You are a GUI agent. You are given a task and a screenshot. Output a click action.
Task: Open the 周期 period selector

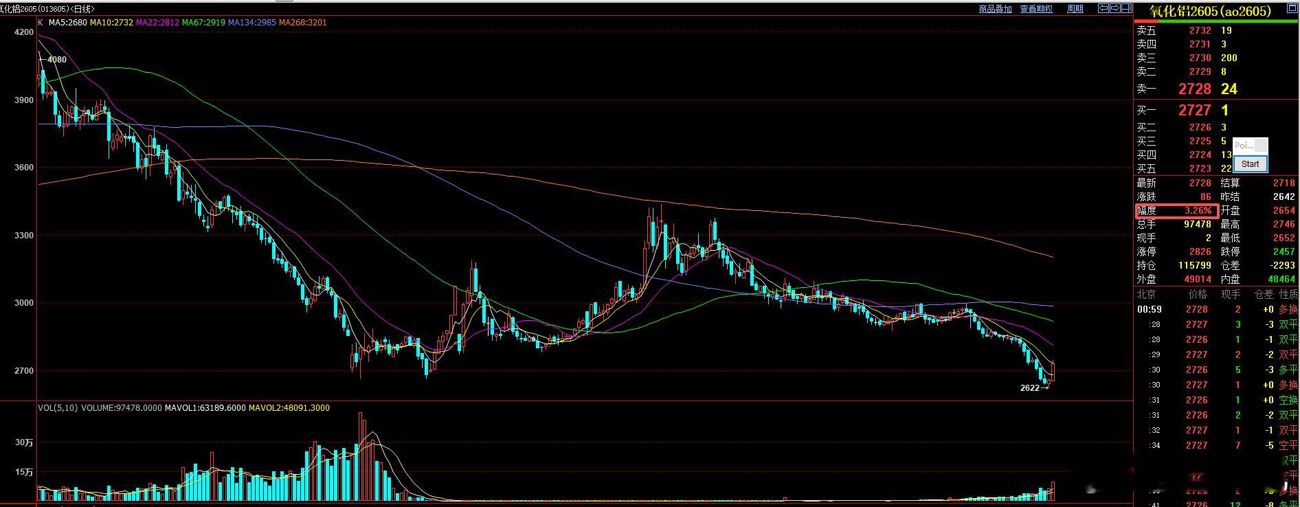pos(1075,9)
